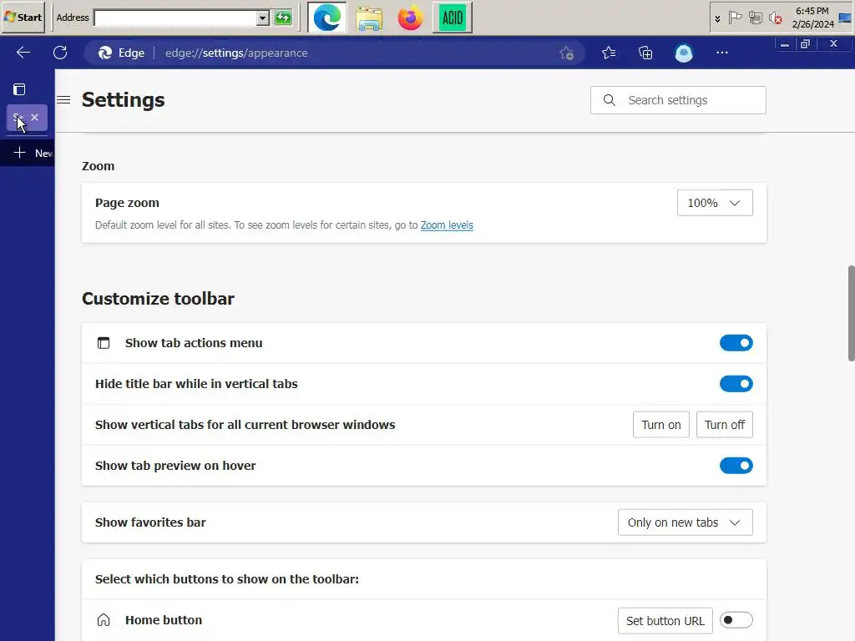Click the Edge logo in the address bar
The image size is (855, 641).
click(104, 53)
